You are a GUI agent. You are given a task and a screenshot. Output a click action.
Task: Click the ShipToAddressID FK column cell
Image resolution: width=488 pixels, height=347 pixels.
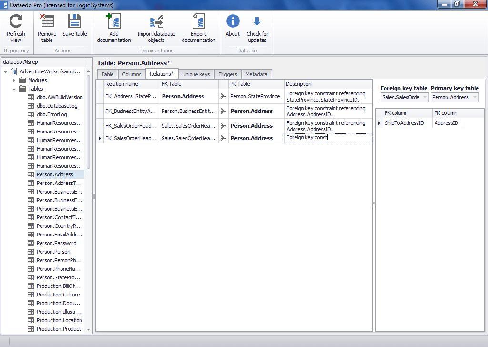407,123
